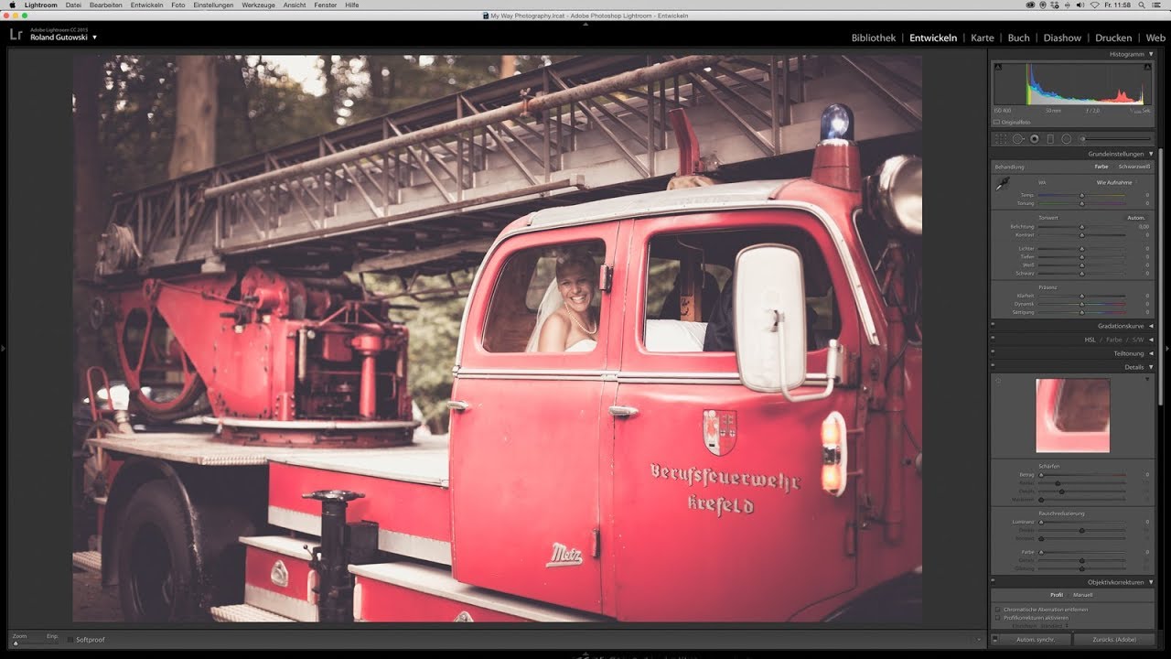Toggle HSL panel on/off switch
Screen dimensions: 1171x659
click(994, 340)
